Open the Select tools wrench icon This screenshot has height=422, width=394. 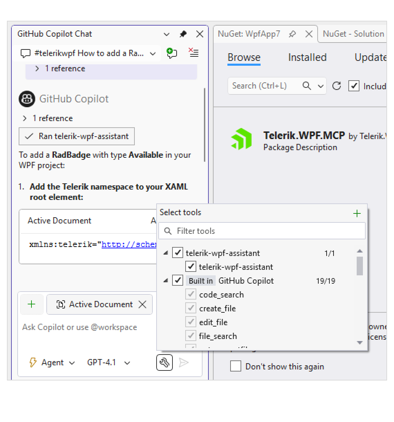[164, 363]
